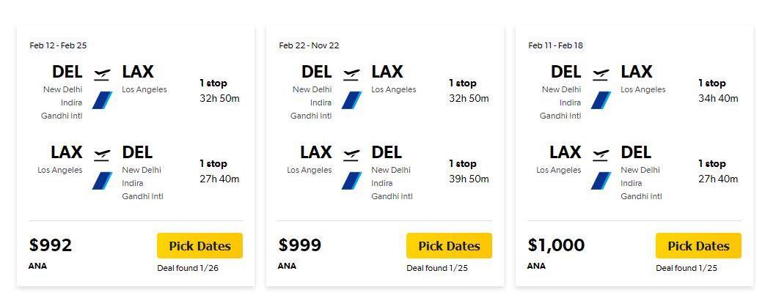
Task: Click the $992 price
Action: [x=51, y=245]
